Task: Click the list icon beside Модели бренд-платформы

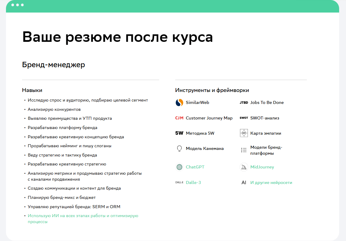Action: click(244, 150)
